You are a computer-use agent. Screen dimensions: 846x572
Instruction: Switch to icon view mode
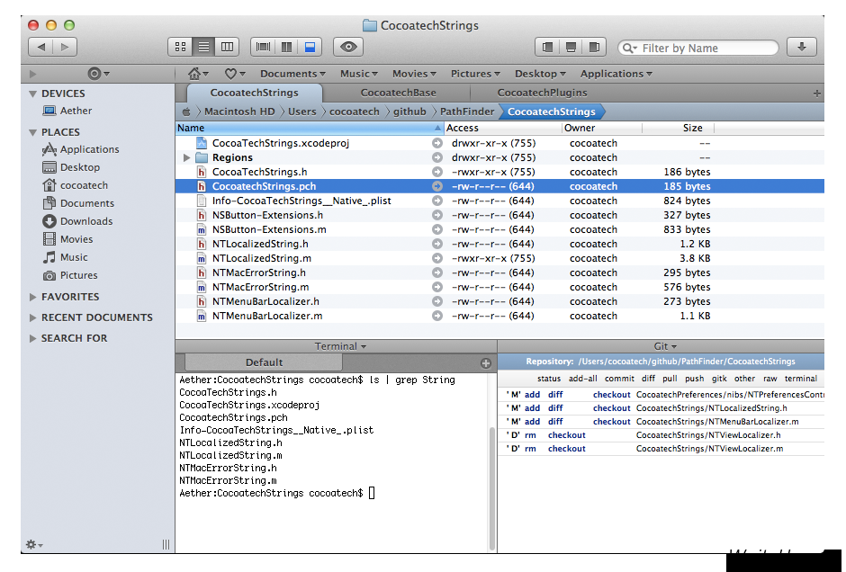180,47
